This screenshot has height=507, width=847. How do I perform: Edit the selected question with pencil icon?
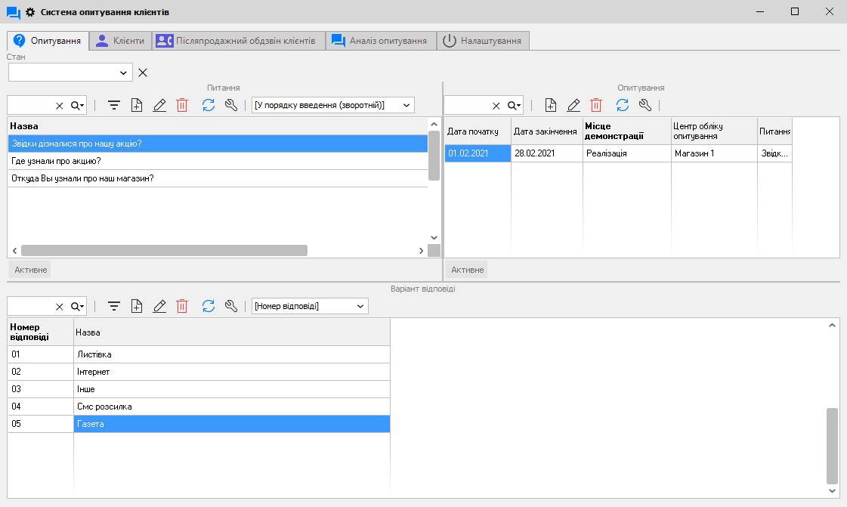pos(159,106)
